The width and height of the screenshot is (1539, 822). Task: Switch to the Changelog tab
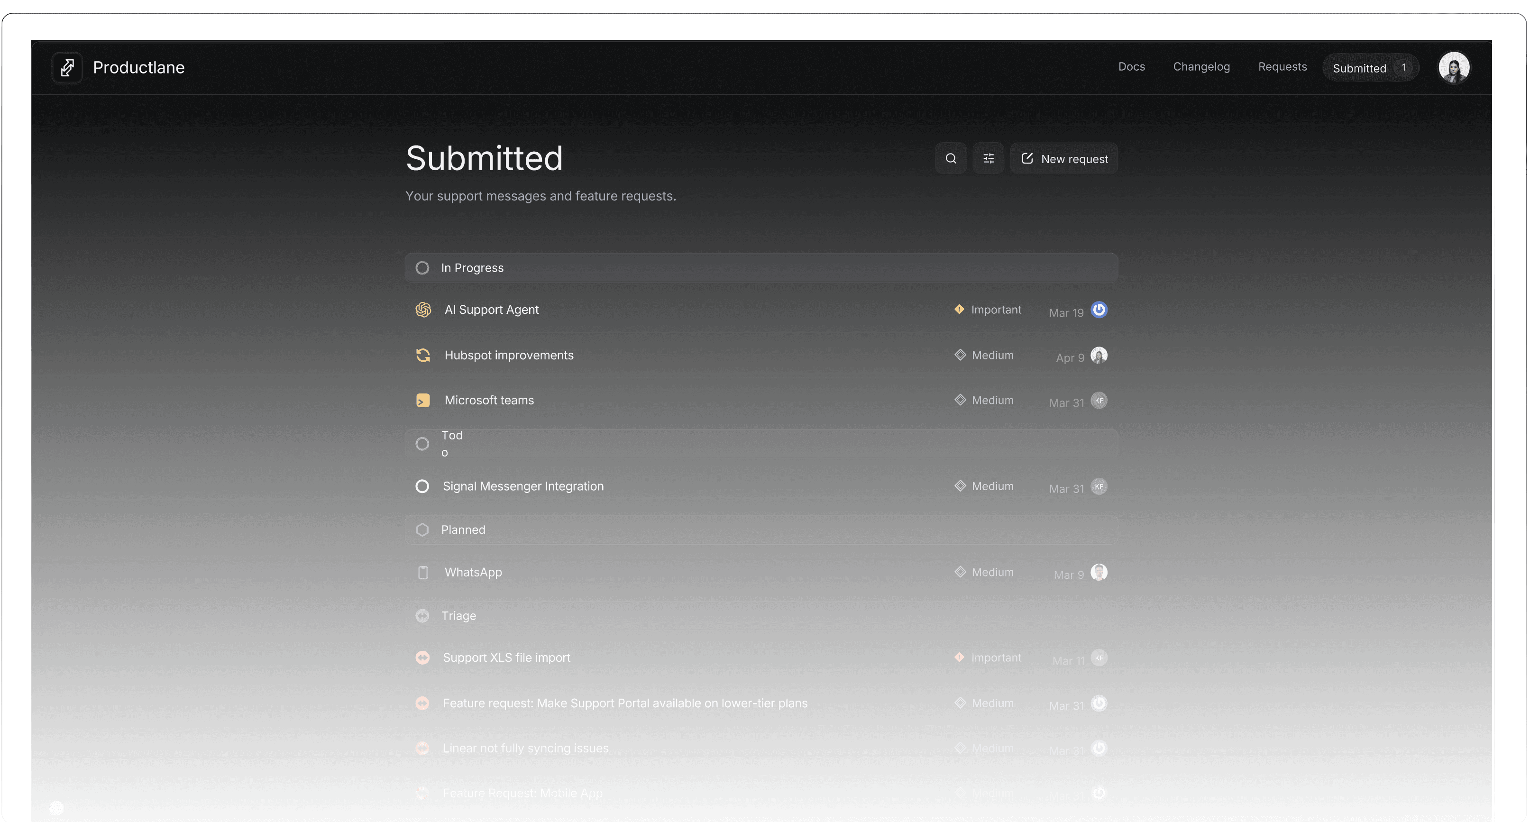pyautogui.click(x=1201, y=67)
